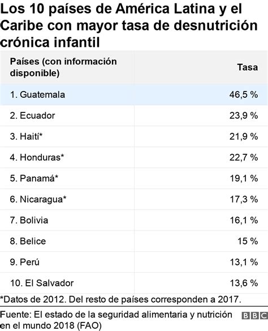Click the 23,9 % rate value
Image resolution: width=268 pixels, height=331 pixels.
pyautogui.click(x=244, y=115)
